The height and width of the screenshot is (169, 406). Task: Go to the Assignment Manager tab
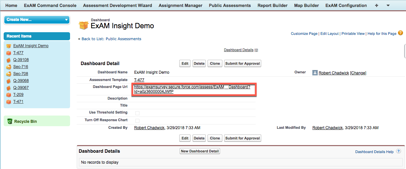coord(180,6)
